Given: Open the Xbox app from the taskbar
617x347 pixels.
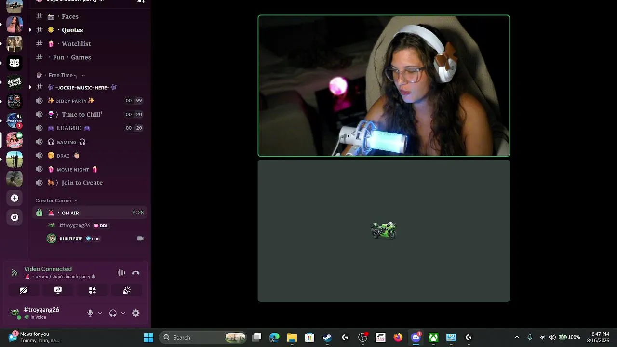Looking at the screenshot, I should point(433,337).
